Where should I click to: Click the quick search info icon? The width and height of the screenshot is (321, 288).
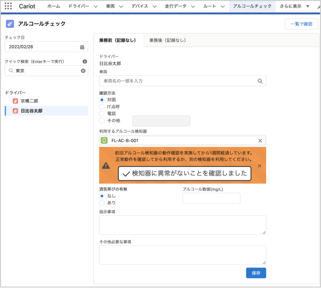coord(84,61)
